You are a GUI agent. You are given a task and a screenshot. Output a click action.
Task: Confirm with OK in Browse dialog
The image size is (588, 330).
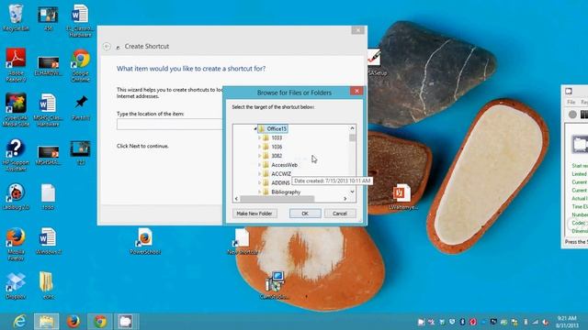[305, 214]
